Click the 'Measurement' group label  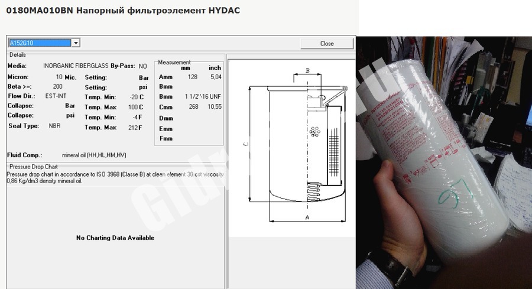pyautogui.click(x=174, y=63)
